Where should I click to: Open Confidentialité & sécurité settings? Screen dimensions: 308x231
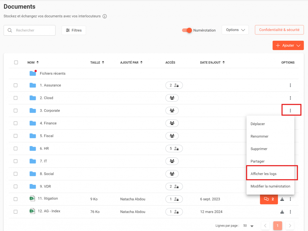click(279, 30)
